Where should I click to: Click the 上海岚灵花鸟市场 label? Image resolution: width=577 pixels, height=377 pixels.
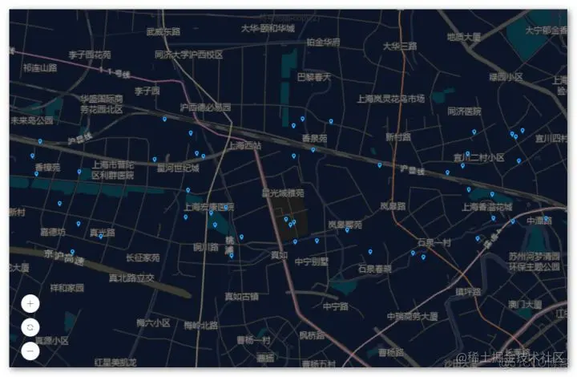(x=391, y=99)
